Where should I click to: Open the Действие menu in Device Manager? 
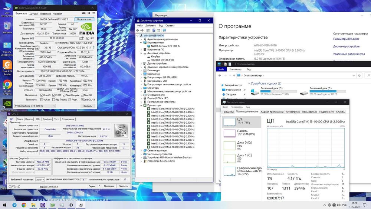click(x=151, y=26)
